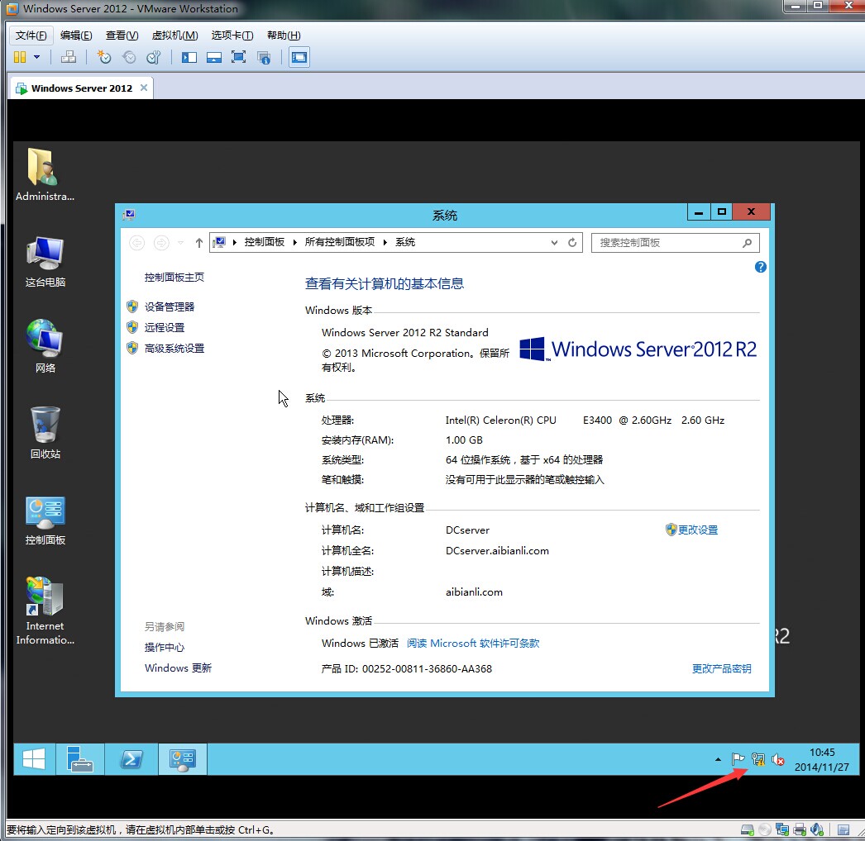The height and width of the screenshot is (841, 865).
Task: Open 控制面板主页 link
Action: (174, 278)
